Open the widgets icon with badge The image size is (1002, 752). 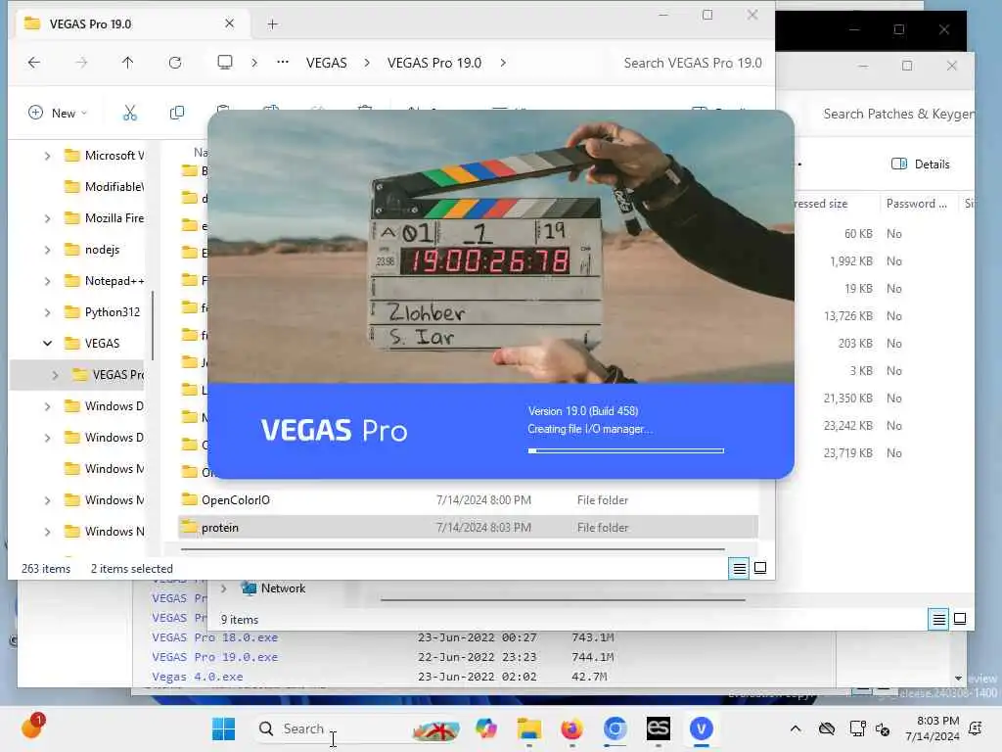click(32, 727)
